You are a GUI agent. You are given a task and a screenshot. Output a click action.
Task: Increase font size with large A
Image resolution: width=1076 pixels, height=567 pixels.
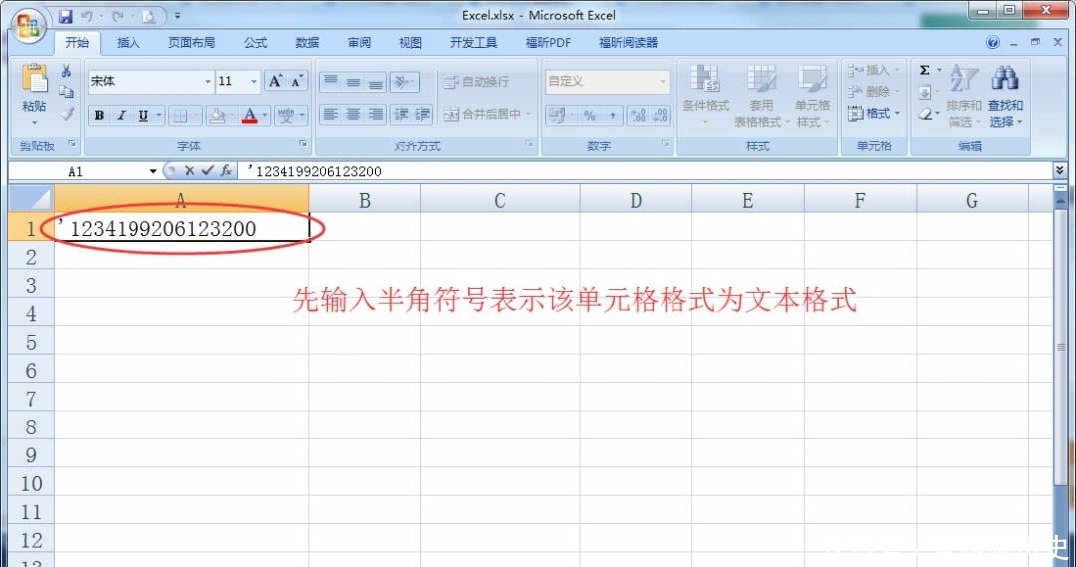(276, 81)
